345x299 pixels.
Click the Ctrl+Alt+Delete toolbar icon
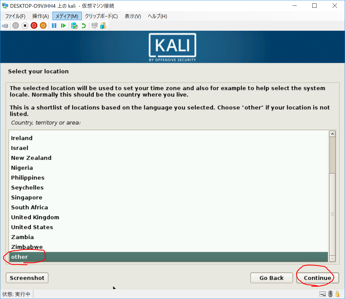(x=5, y=26)
